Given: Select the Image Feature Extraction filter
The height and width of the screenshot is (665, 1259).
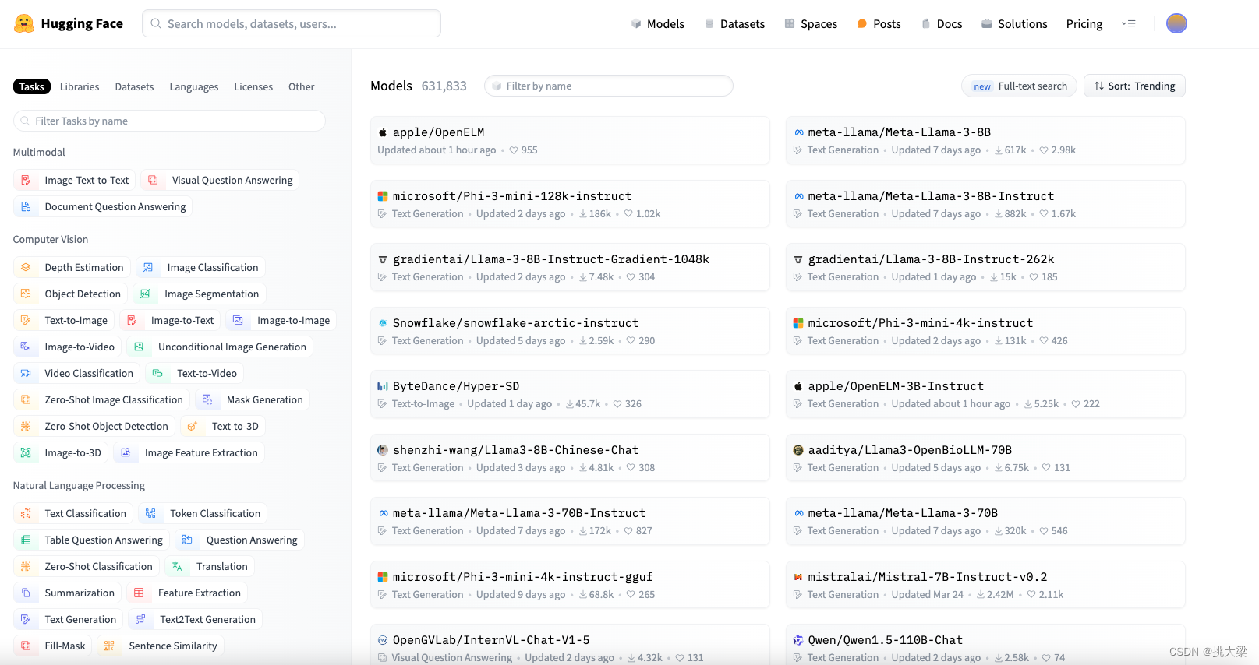Looking at the screenshot, I should pyautogui.click(x=189, y=452).
